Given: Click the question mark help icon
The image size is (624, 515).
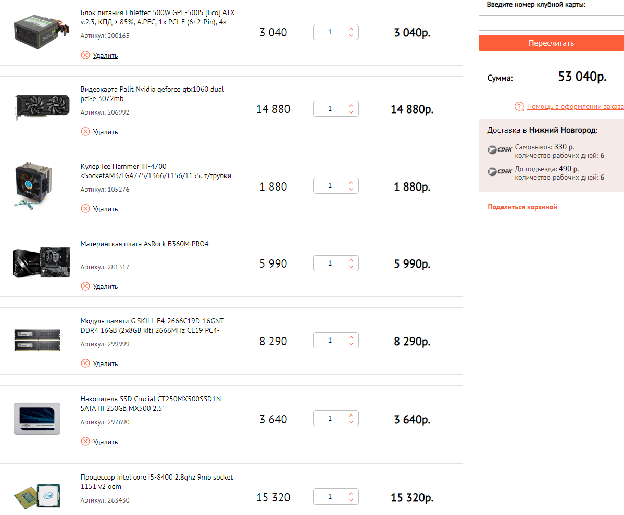Looking at the screenshot, I should click(519, 107).
